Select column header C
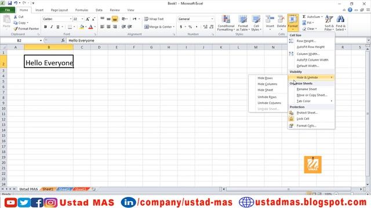This screenshot has height=208, width=371. pyautogui.click(x=82, y=47)
